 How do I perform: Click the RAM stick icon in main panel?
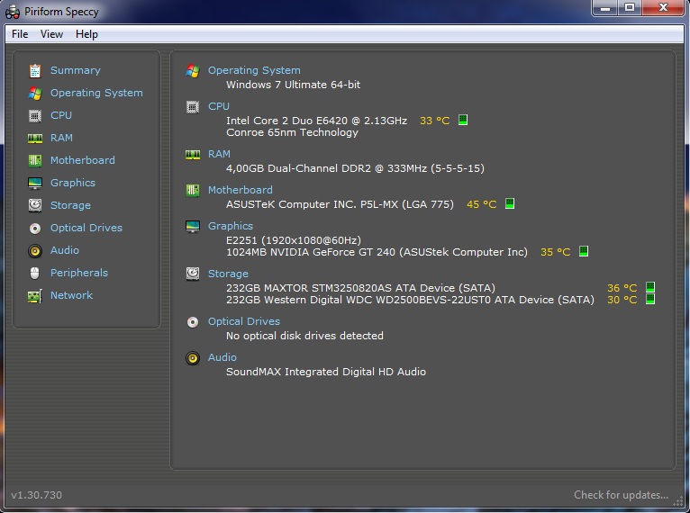point(193,155)
